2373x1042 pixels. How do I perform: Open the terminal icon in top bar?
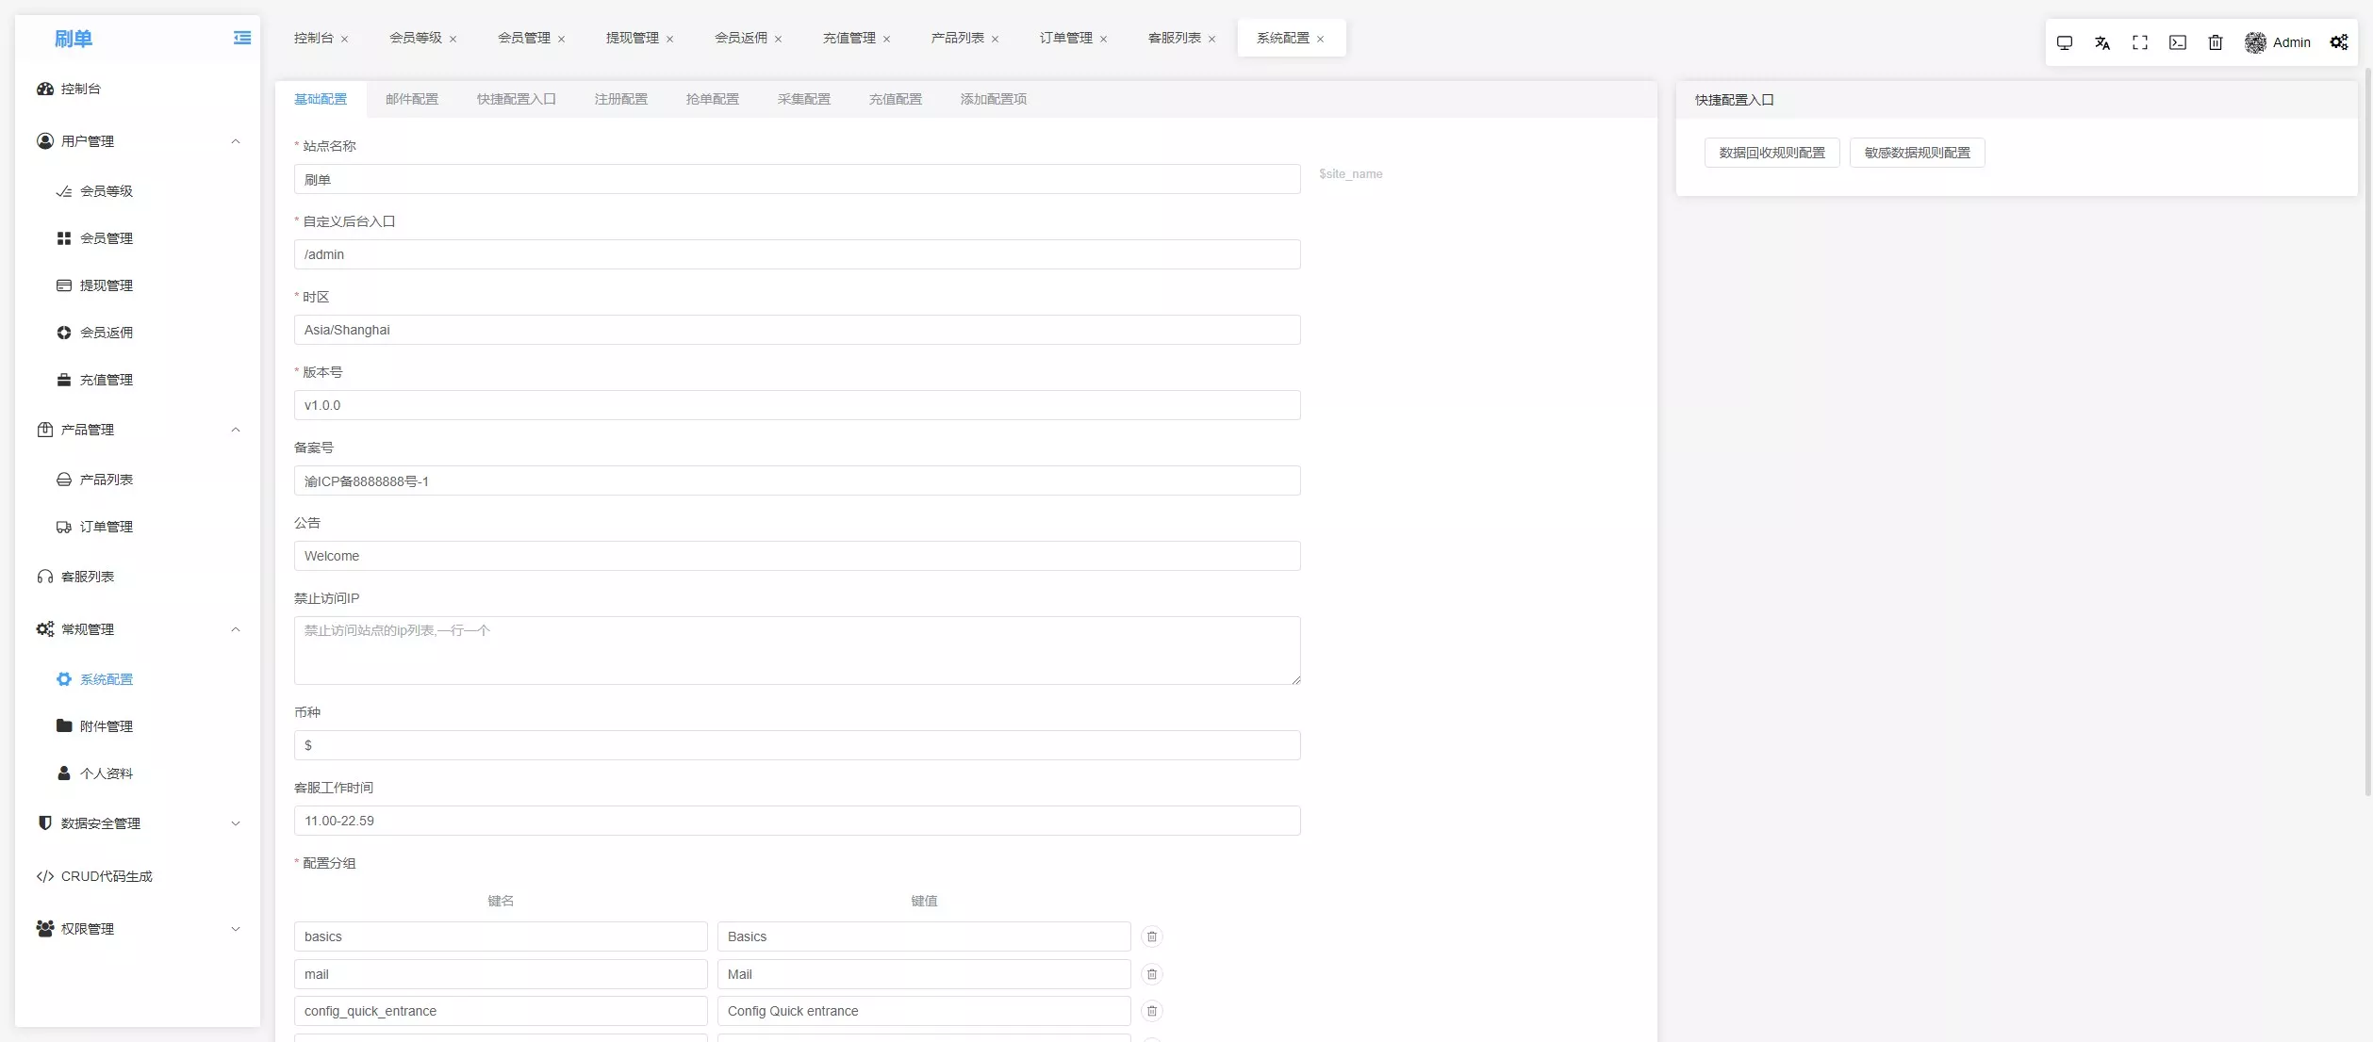pos(2177,42)
